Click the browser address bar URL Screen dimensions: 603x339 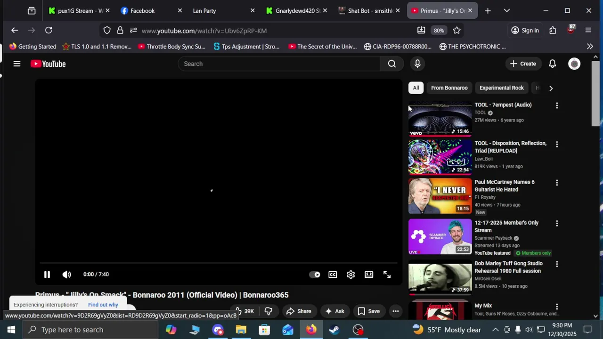click(x=204, y=31)
